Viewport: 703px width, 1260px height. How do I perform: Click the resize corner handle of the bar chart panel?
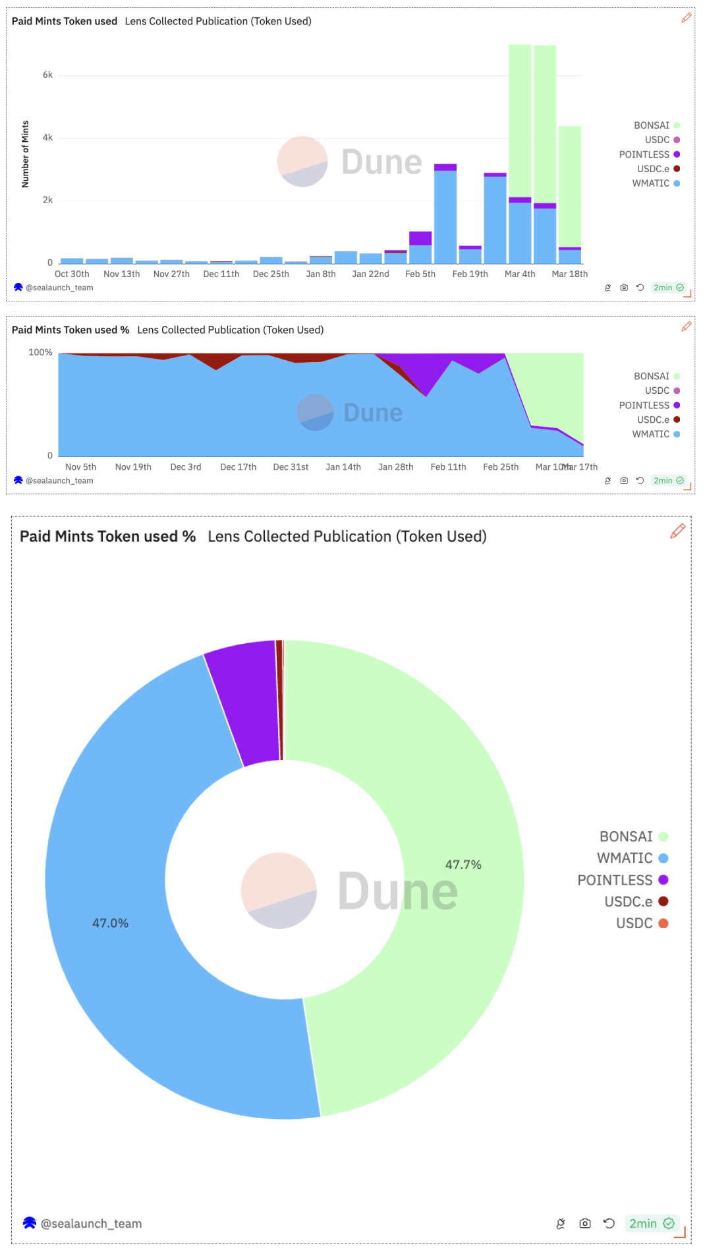[688, 294]
